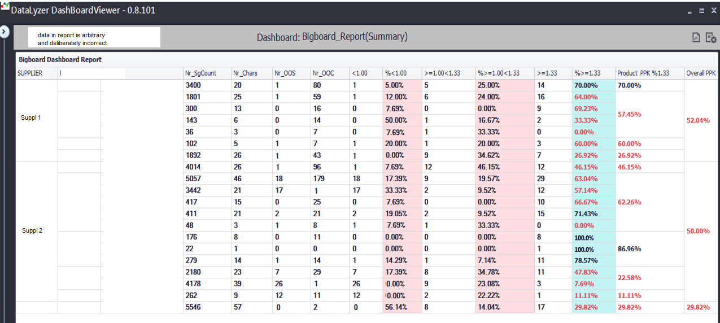
Task: Close the DashBoardViewer window
Action: (x=713, y=11)
